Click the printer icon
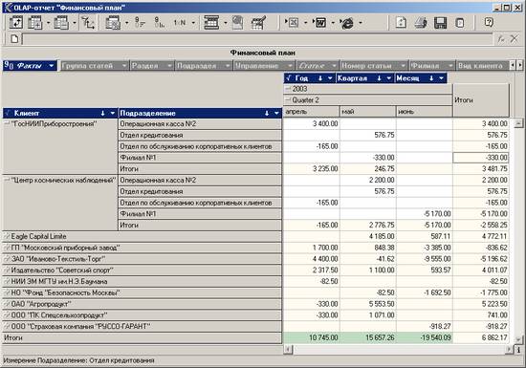 pos(421,22)
